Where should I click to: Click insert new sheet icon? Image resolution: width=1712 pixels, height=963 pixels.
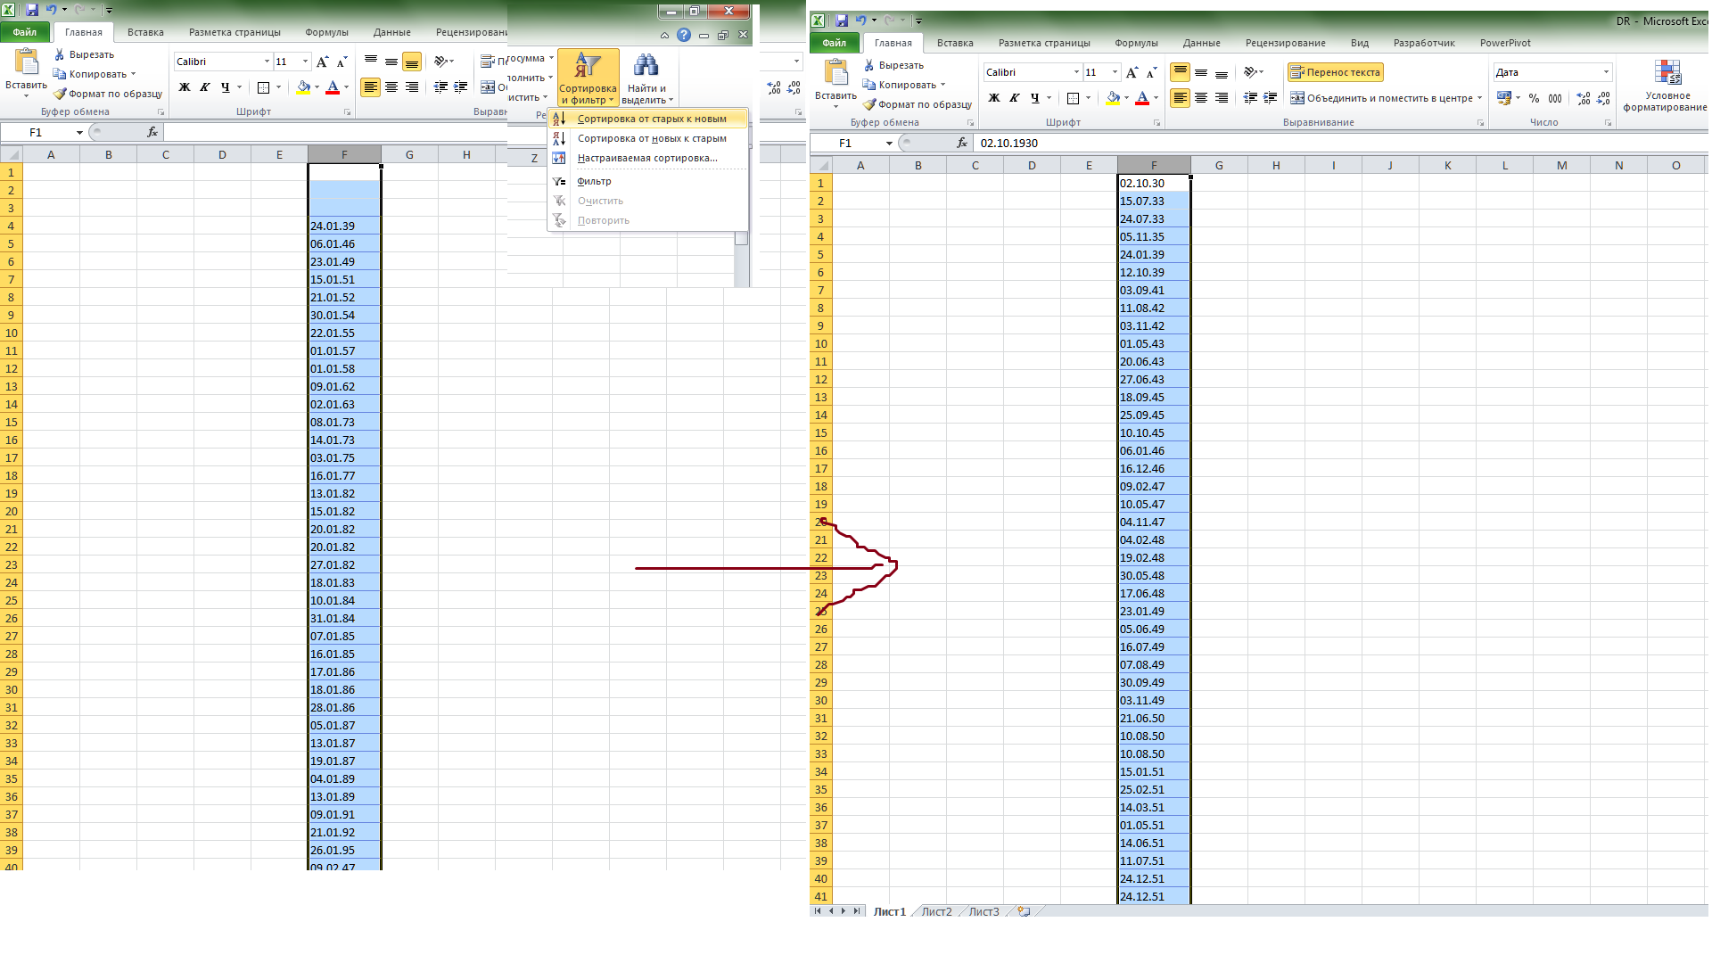pyautogui.click(x=1024, y=911)
